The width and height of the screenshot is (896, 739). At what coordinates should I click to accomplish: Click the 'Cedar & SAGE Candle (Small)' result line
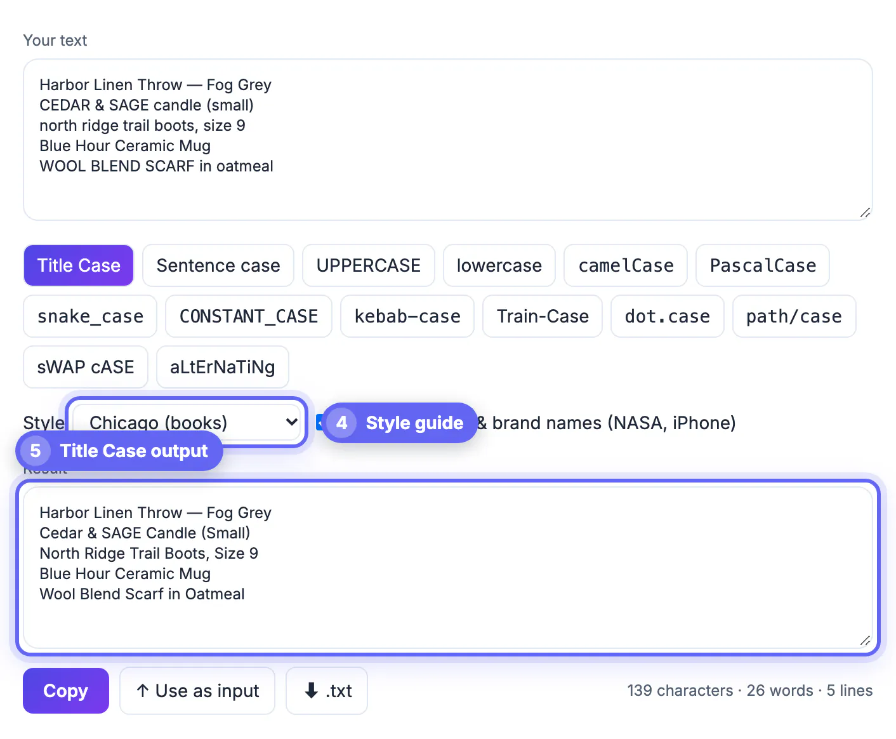click(145, 533)
